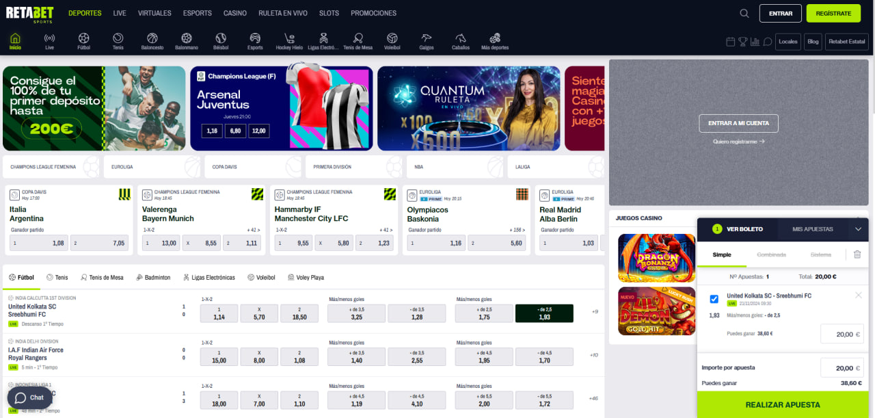Delete all bets with trash icon
Image resolution: width=875 pixels, height=418 pixels.
(x=857, y=254)
